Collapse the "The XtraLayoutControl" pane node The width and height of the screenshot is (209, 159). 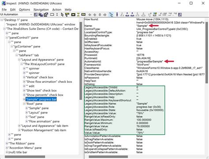(22, 64)
